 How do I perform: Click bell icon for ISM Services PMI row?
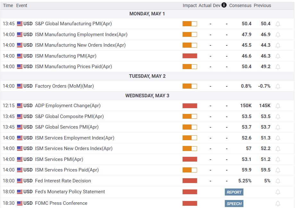278,160
